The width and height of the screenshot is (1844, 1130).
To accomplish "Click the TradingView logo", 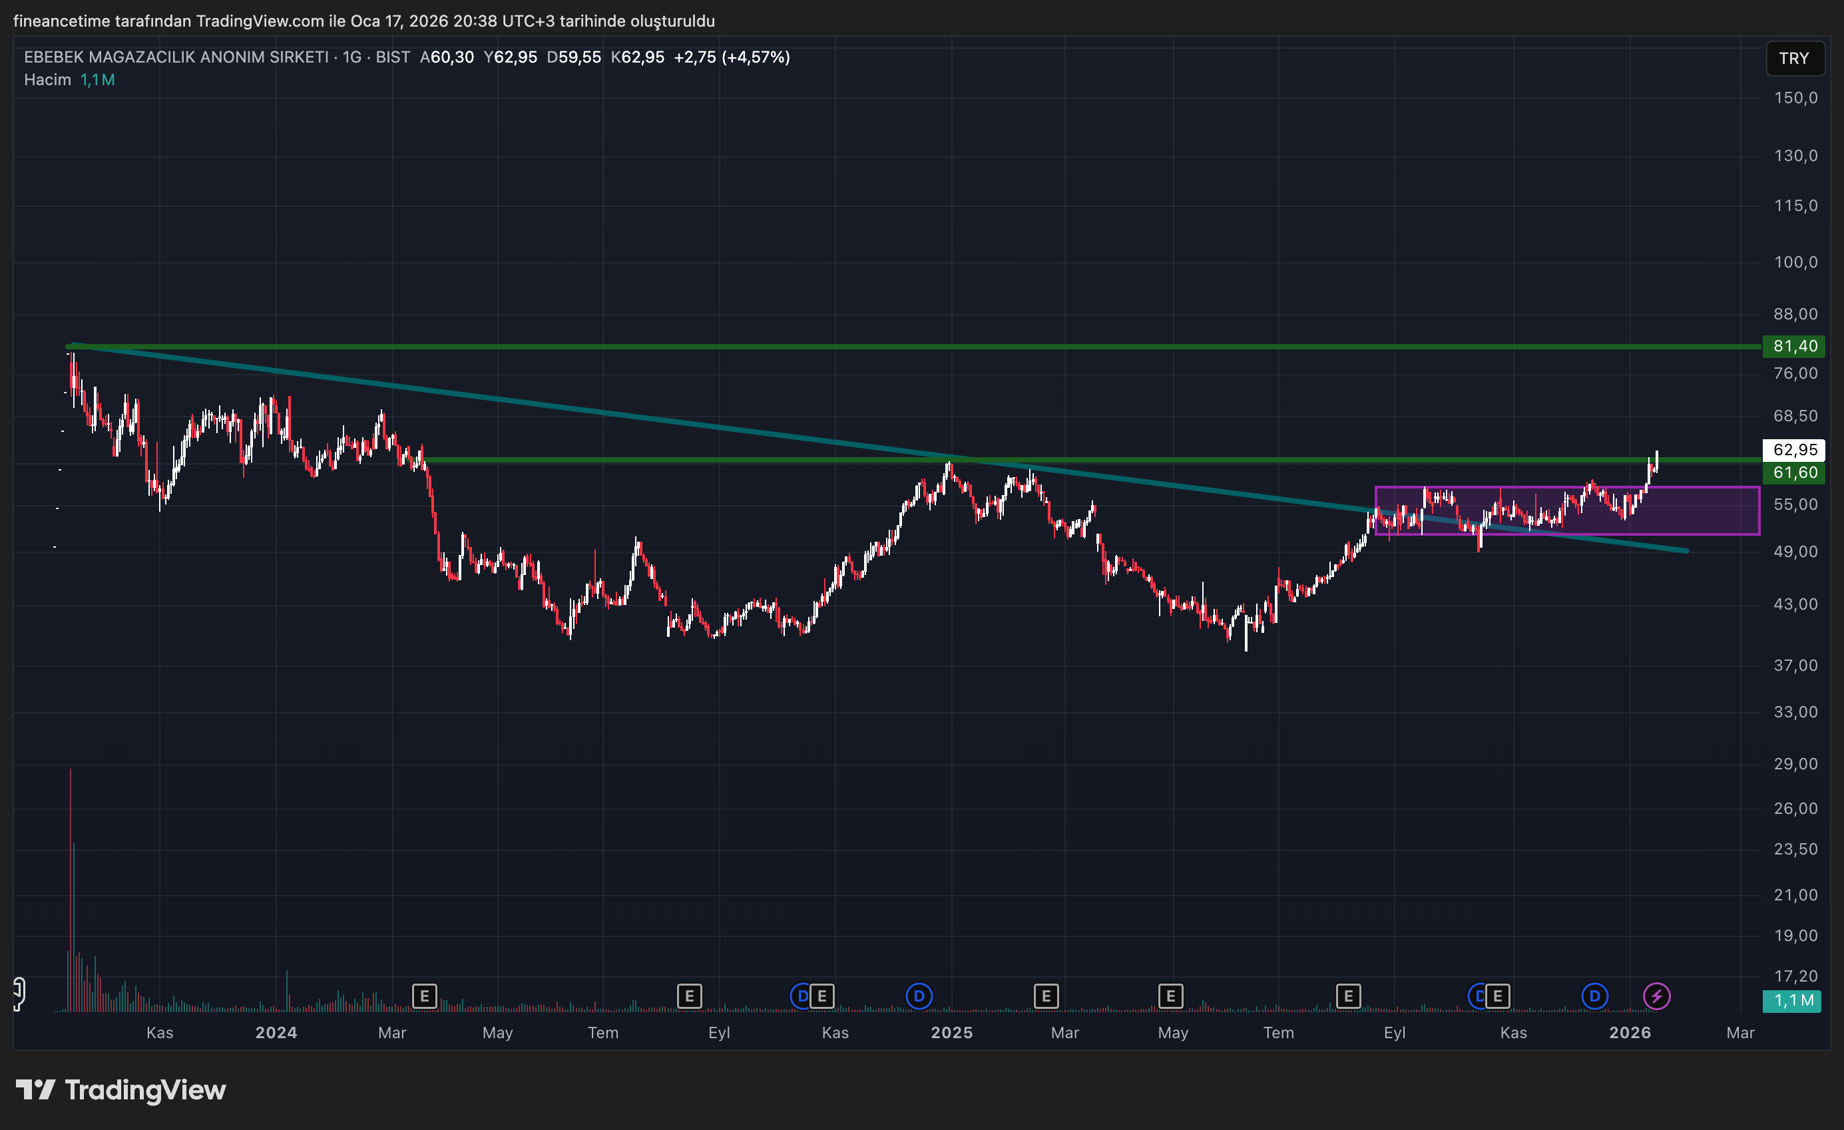I will [x=121, y=1089].
